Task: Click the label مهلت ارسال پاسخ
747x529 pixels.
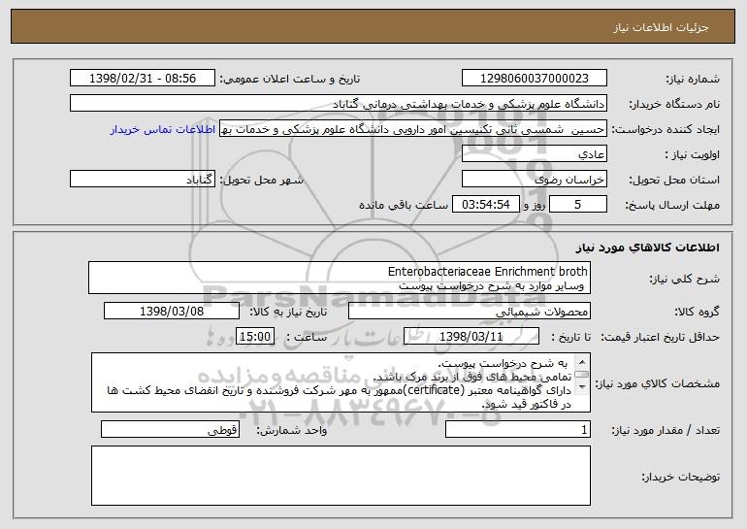Action: pyautogui.click(x=672, y=205)
